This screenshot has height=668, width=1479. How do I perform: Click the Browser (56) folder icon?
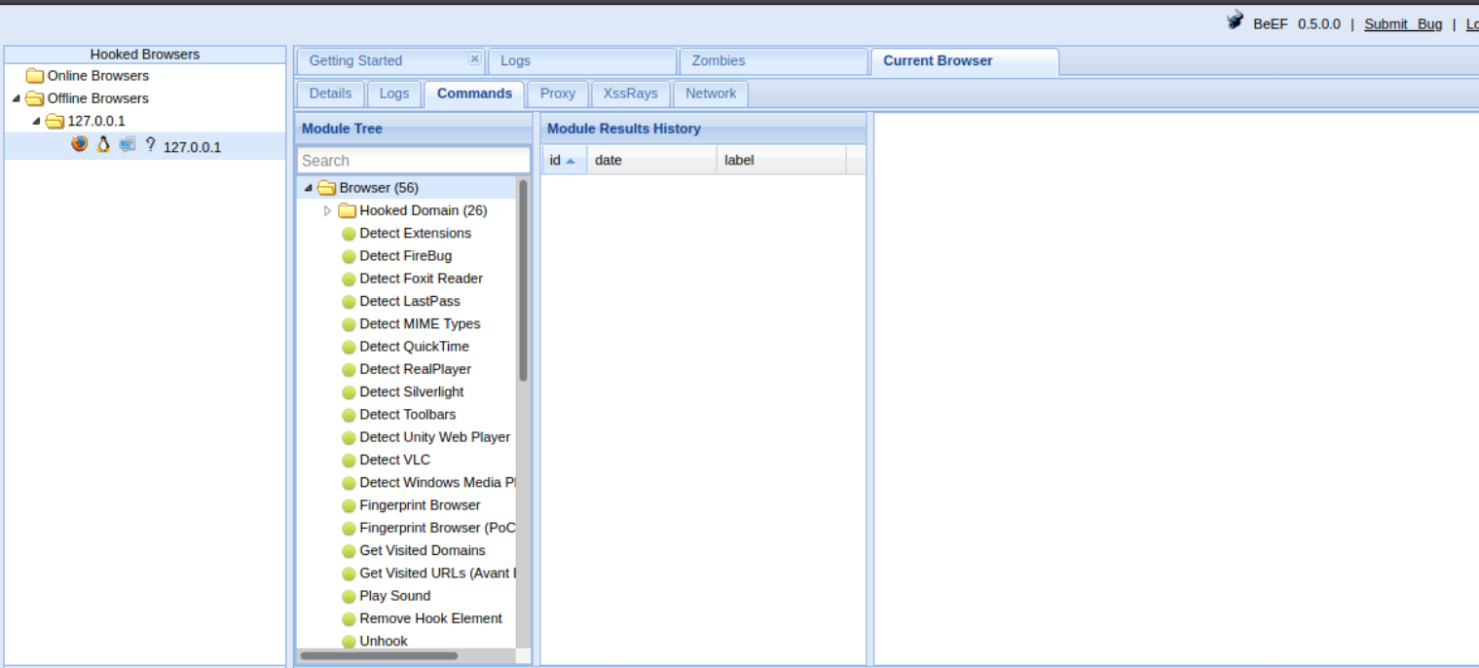(327, 188)
